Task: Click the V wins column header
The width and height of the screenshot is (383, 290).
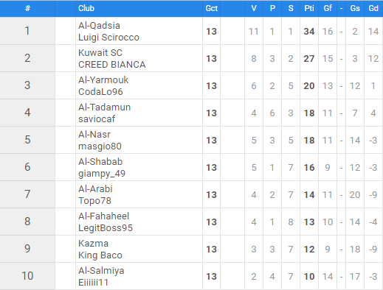Action: click(x=254, y=8)
